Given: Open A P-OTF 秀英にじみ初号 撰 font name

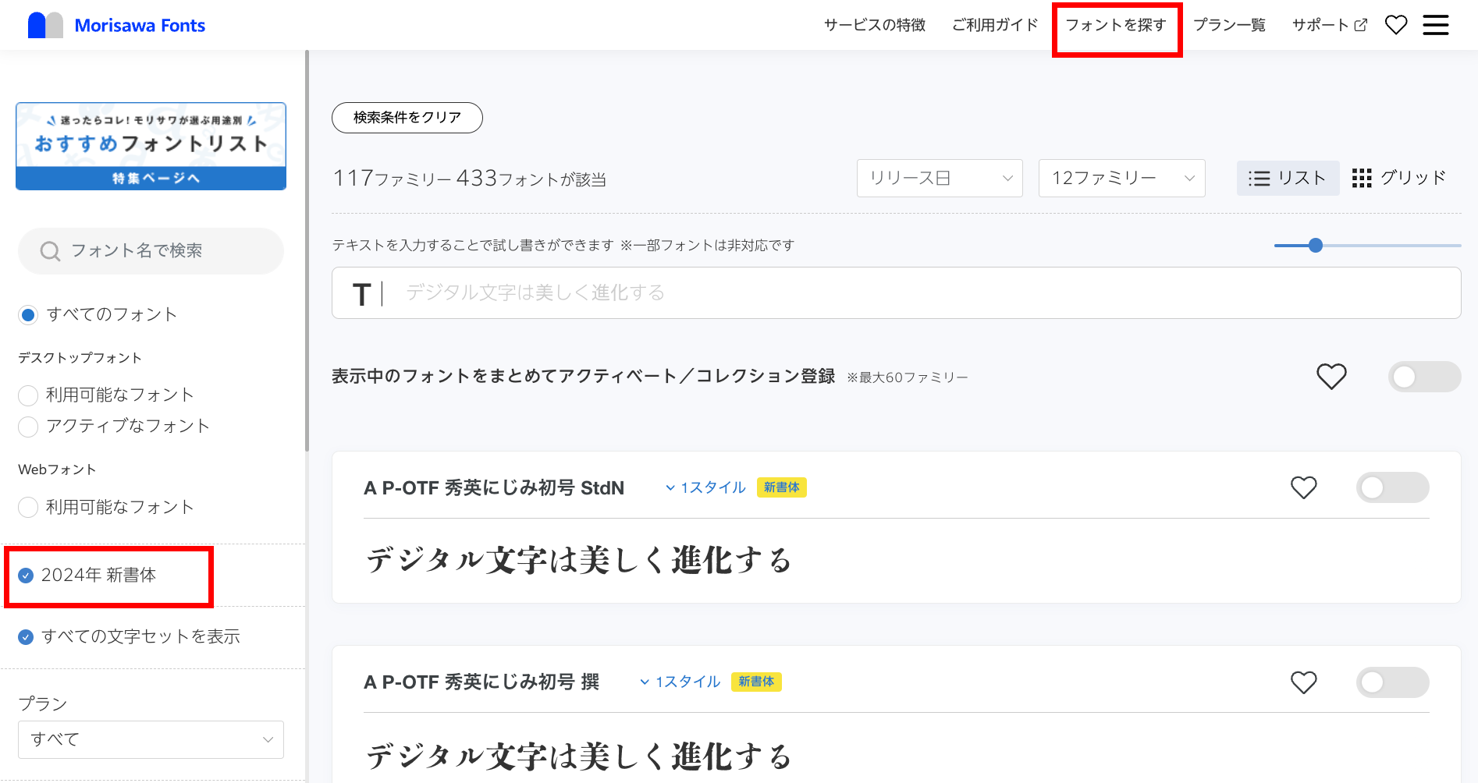Looking at the screenshot, I should [481, 682].
